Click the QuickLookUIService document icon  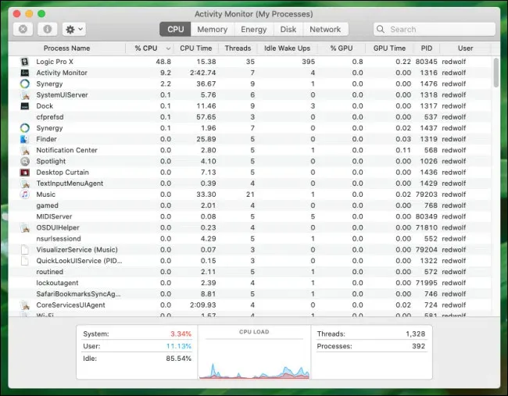pyautogui.click(x=25, y=261)
